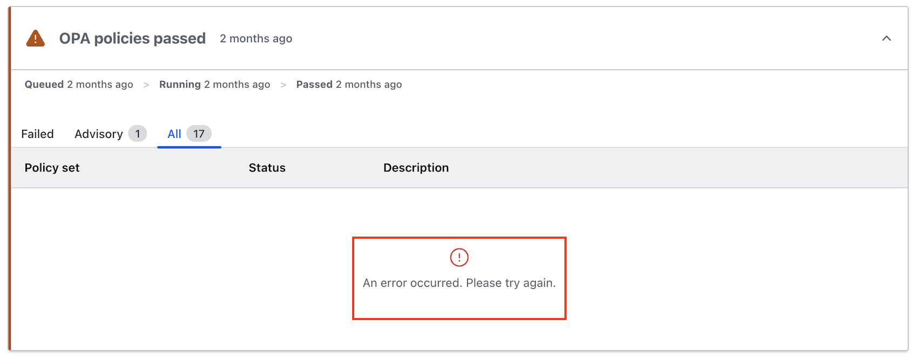The height and width of the screenshot is (360, 916).
Task: Click the Status column header
Action: tap(267, 168)
